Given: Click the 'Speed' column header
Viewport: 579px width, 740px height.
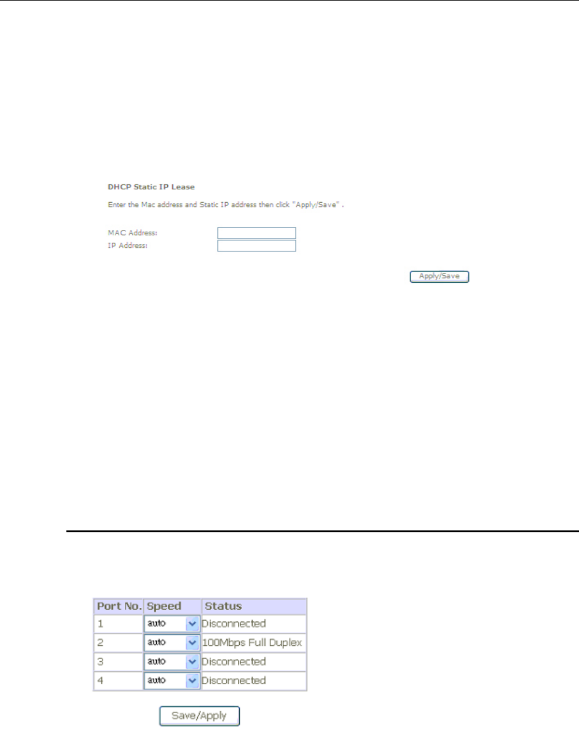Looking at the screenshot, I should (x=172, y=606).
